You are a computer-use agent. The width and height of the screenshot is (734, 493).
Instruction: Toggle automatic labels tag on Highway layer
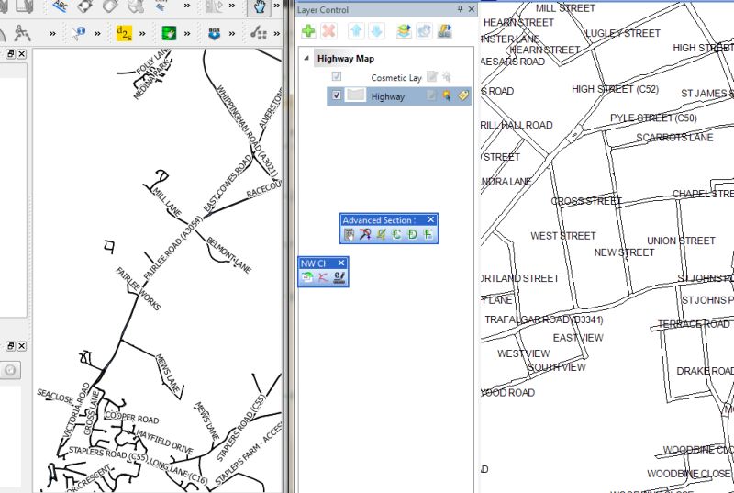[x=463, y=96]
